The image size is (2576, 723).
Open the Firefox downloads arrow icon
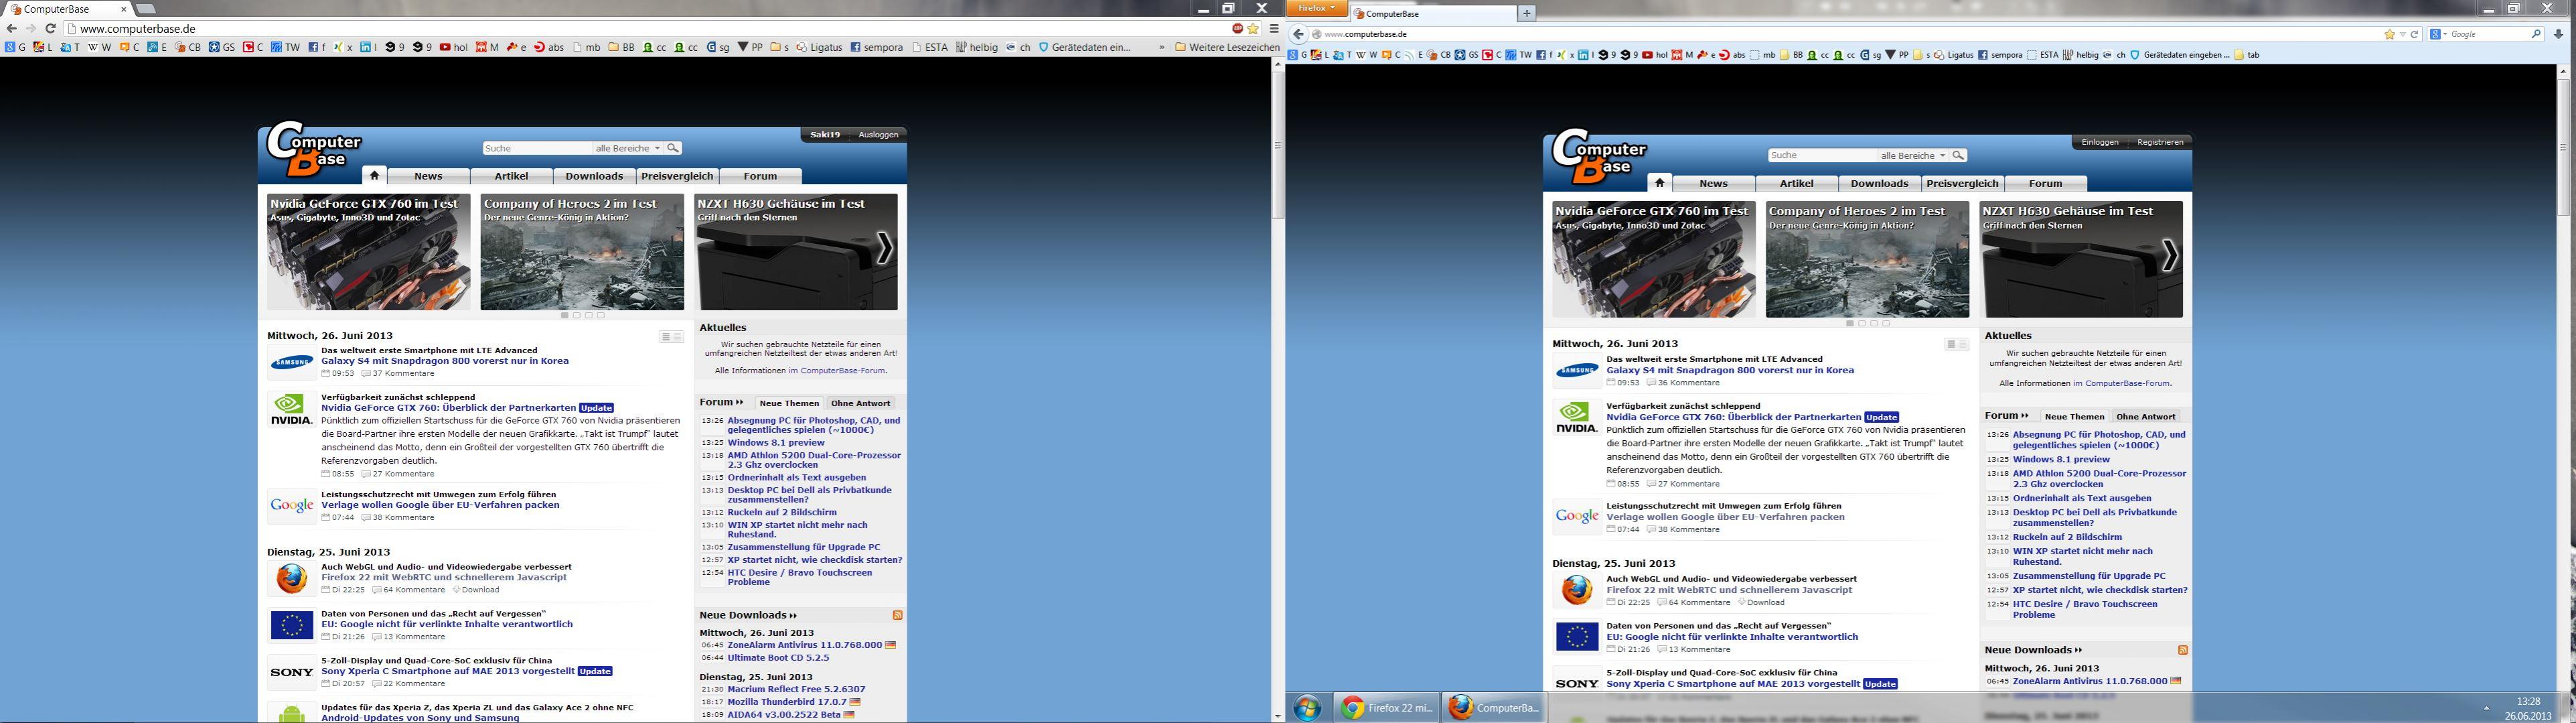[2559, 34]
